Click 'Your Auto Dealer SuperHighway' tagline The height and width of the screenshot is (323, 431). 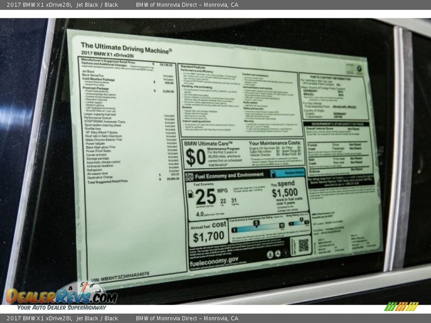tap(62, 308)
